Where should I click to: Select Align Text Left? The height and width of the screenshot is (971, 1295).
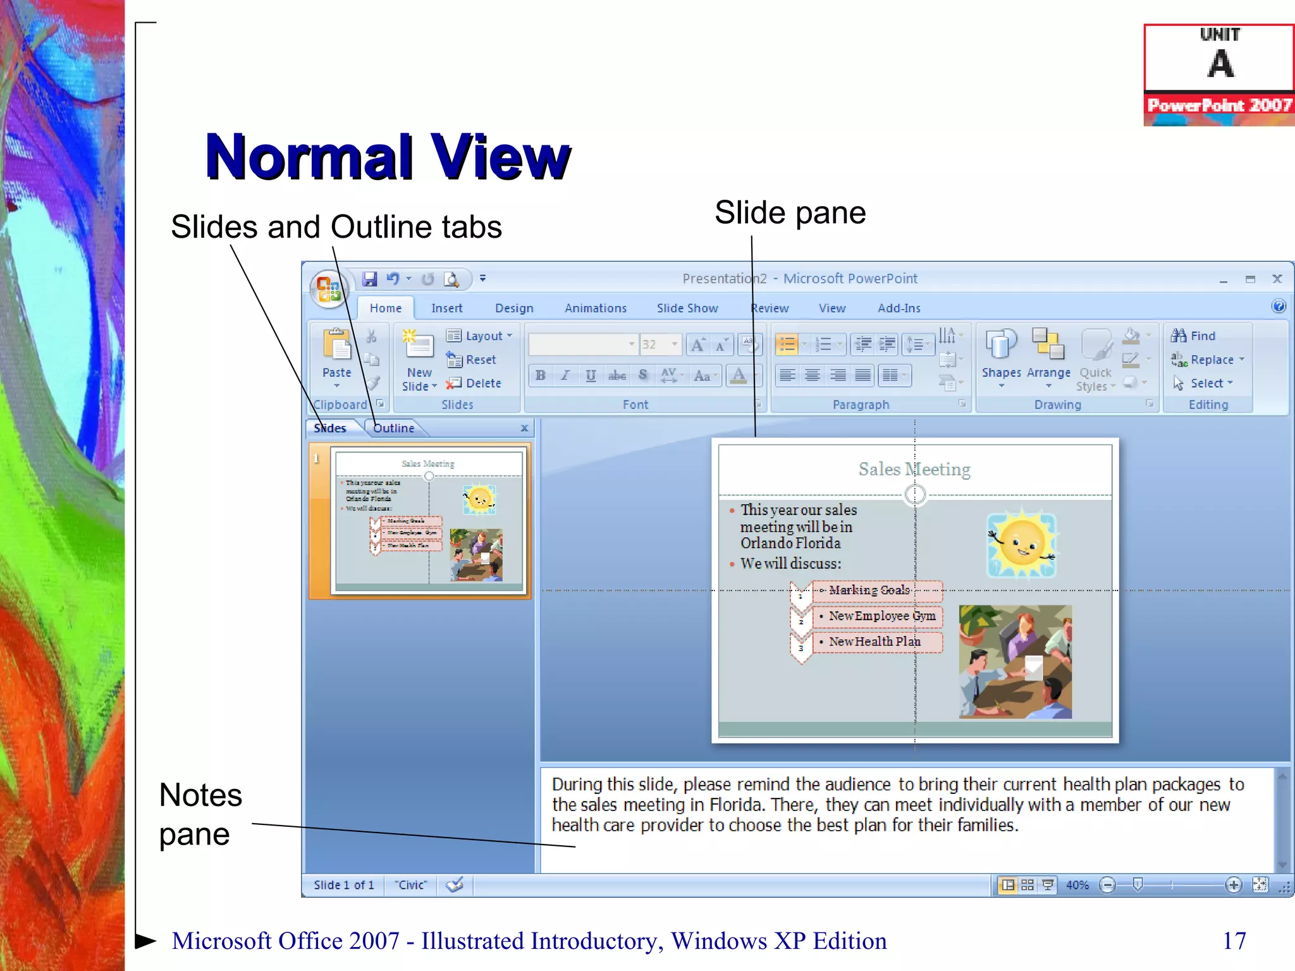[787, 376]
